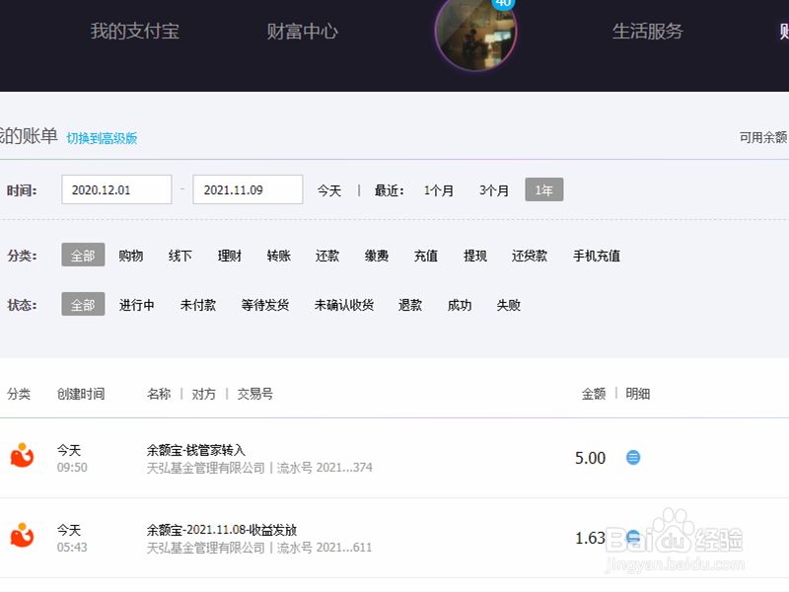Select the 今天 time filter
The height and width of the screenshot is (592, 789).
(329, 190)
